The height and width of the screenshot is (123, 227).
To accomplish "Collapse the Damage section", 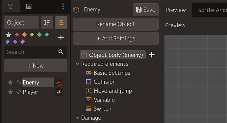I will tap(77, 118).
